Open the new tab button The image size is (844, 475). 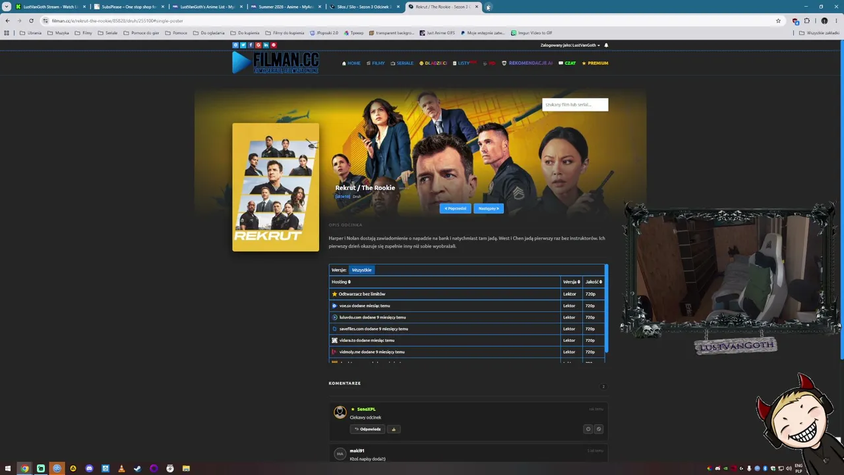(488, 7)
